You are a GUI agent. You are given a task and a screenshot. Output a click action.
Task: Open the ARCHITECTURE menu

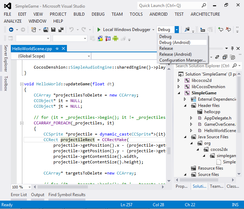[205, 14]
